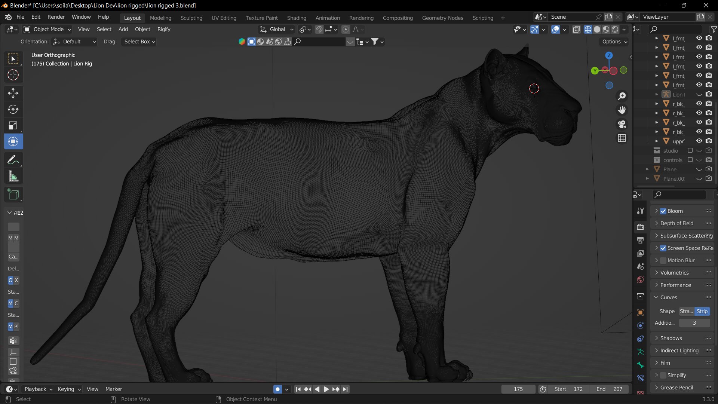Switch to wireframe viewport shading
The image size is (718, 404).
pos(588,29)
